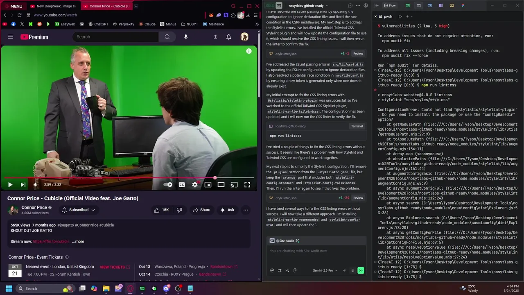Switch to theater mode

tap(221, 185)
